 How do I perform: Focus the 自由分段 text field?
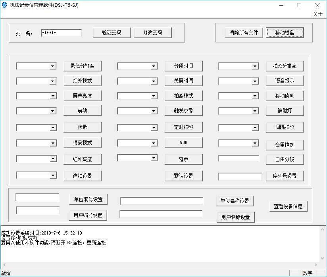pyautogui.click(x=239, y=158)
